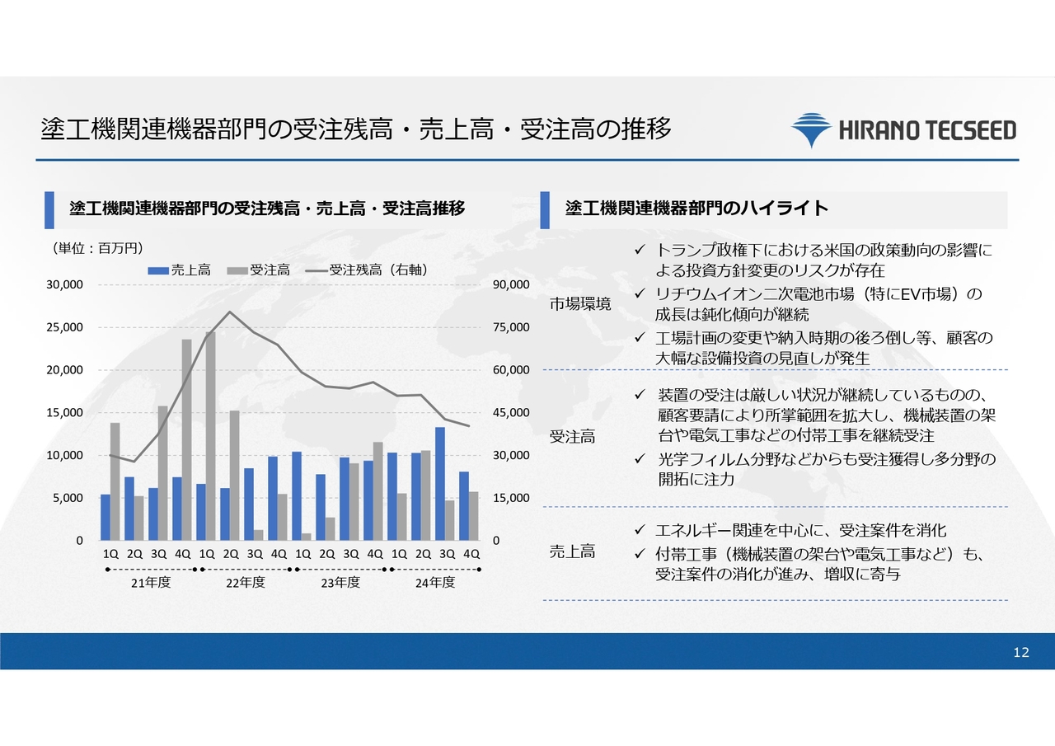
Task: Click the gray 受注高 legend swatch
Action: [237, 270]
